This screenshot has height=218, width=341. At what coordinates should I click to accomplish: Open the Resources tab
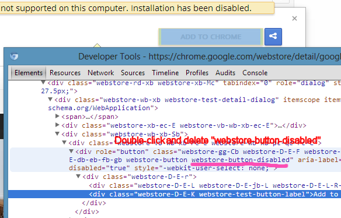(x=65, y=73)
